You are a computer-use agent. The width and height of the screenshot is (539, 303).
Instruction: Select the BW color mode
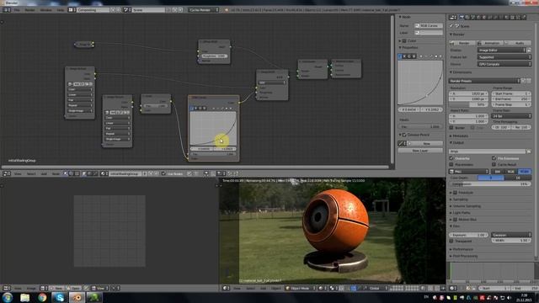(498, 172)
